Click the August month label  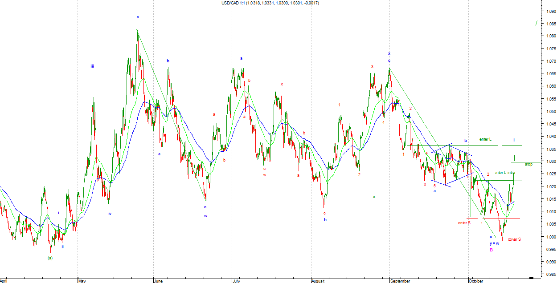click(317, 281)
